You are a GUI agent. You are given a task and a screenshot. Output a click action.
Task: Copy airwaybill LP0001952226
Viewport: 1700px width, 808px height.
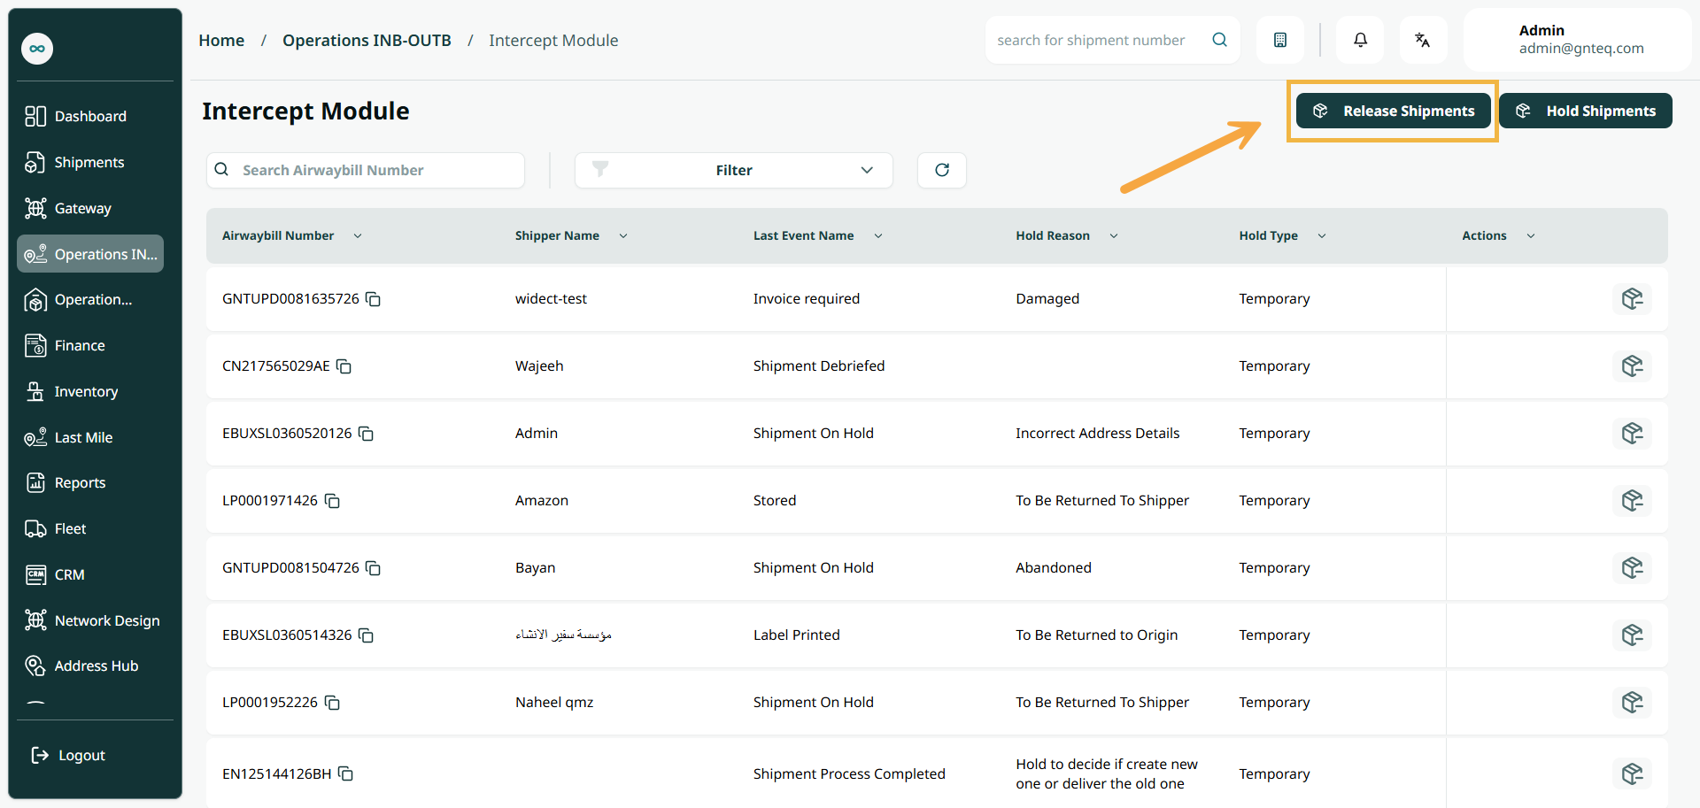click(x=332, y=703)
